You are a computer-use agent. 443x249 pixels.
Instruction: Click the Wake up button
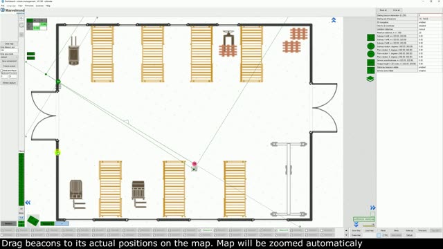click(409, 230)
